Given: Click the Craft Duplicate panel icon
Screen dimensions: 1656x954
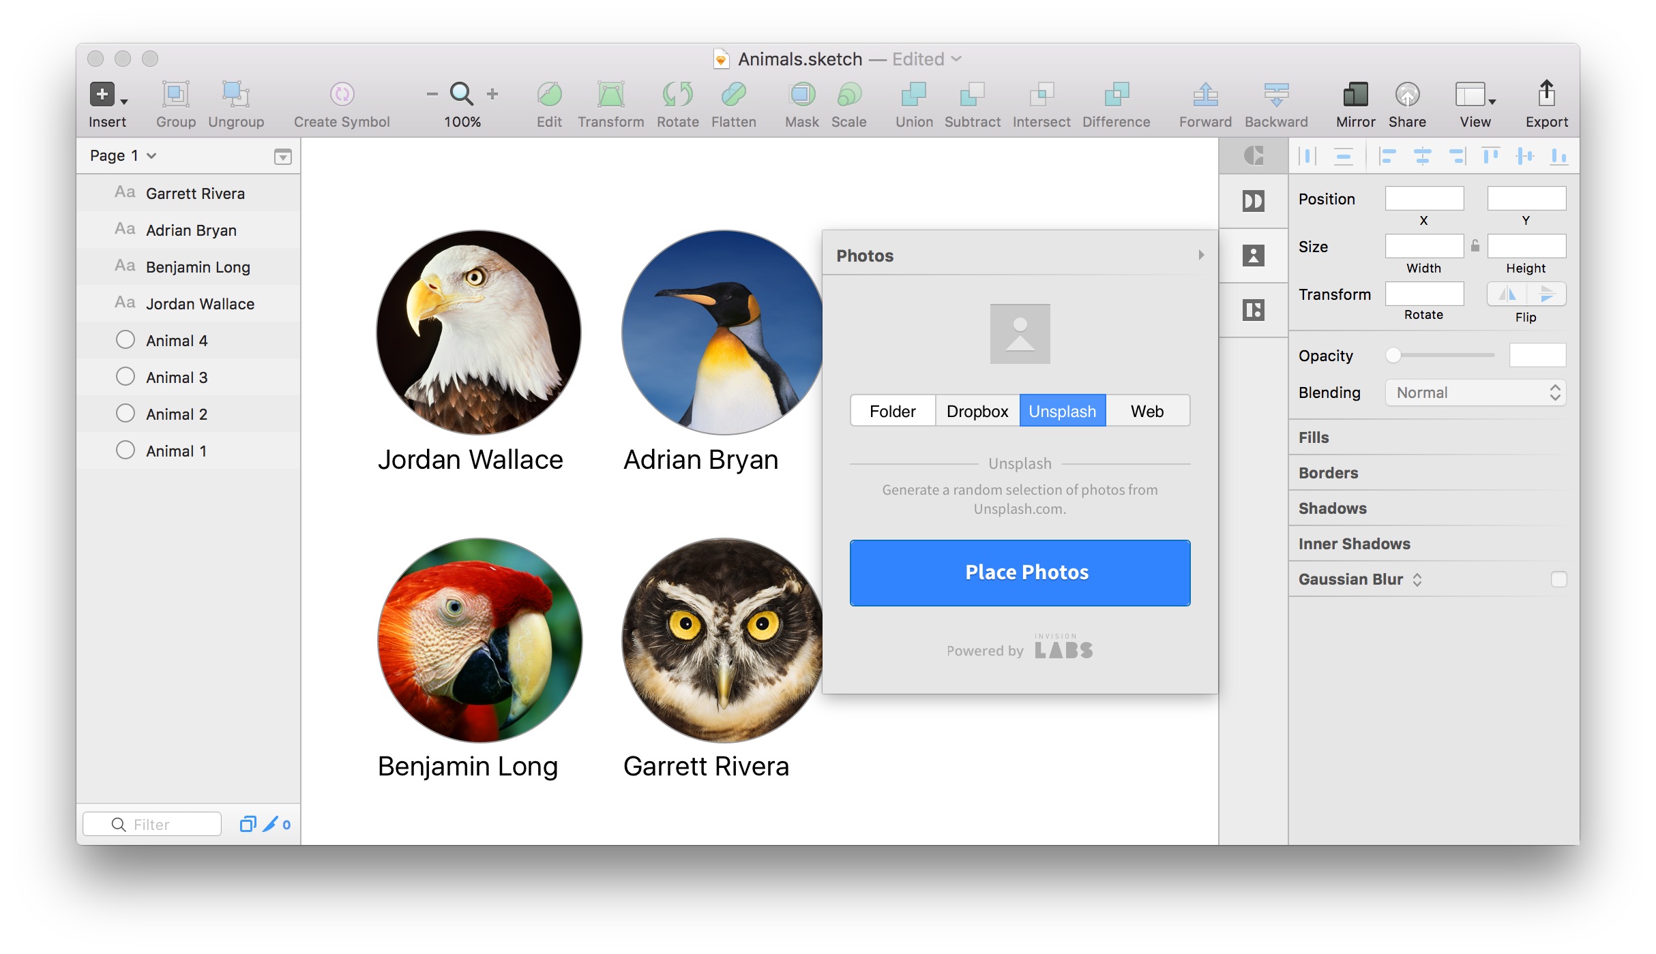Looking at the screenshot, I should [x=1253, y=310].
